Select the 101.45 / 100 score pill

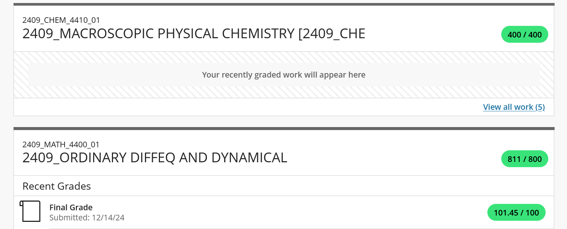pyautogui.click(x=516, y=213)
